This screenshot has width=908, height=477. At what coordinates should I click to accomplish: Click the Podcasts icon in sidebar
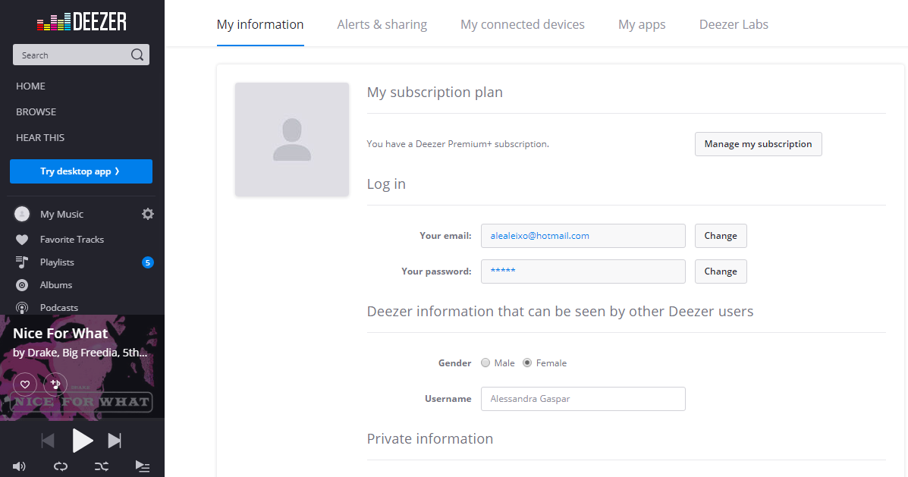[x=22, y=308]
